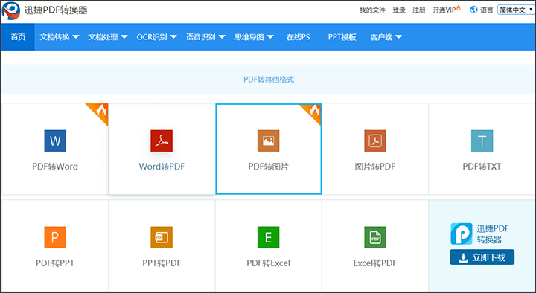Screen dimensions: 536x293
Task: Click the PDF转Excel label text
Action: click(268, 263)
